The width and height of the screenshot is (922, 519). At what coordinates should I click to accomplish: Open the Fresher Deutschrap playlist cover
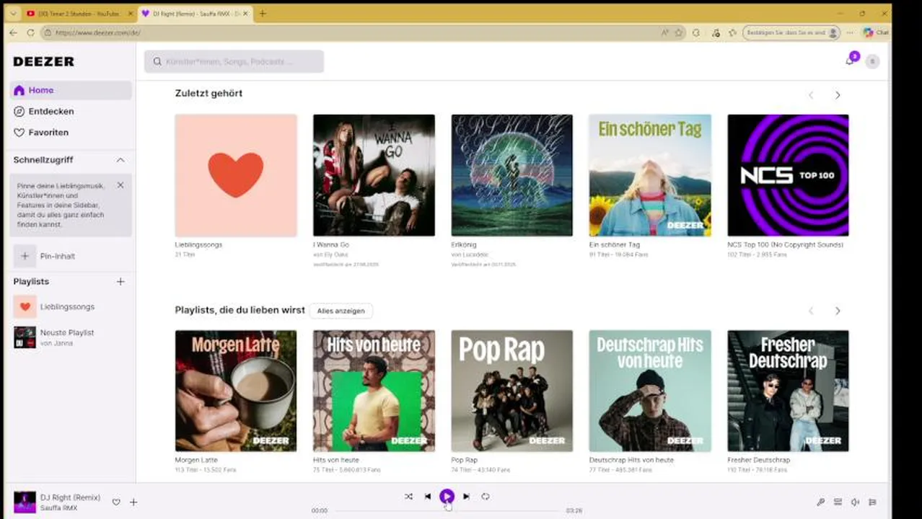point(788,391)
